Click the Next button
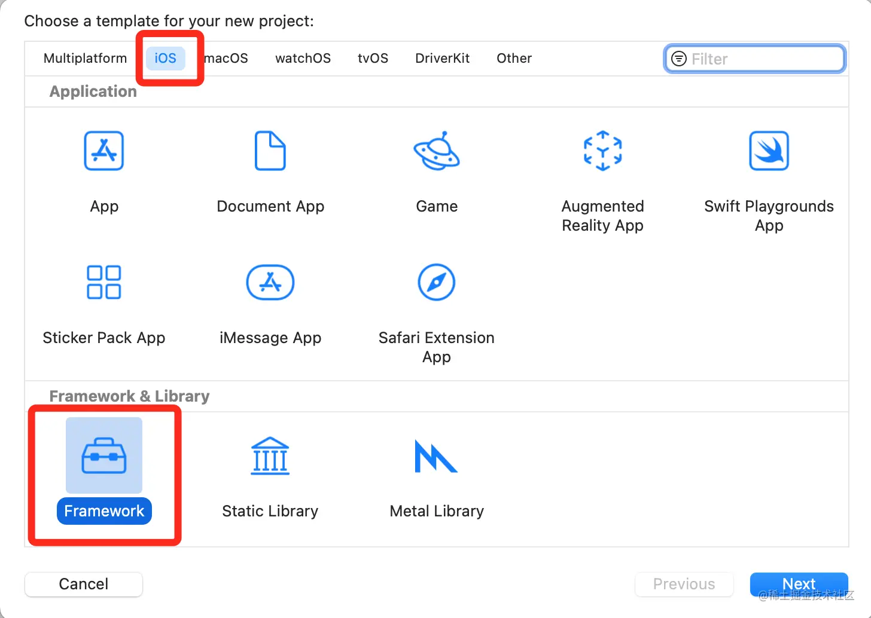 pyautogui.click(x=799, y=584)
